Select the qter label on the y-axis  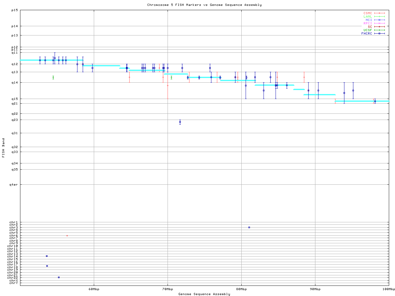click(14, 185)
